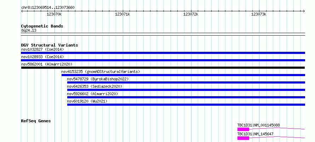Click the Cytogenetic Bands track title
315x142 pixels.
point(42,26)
